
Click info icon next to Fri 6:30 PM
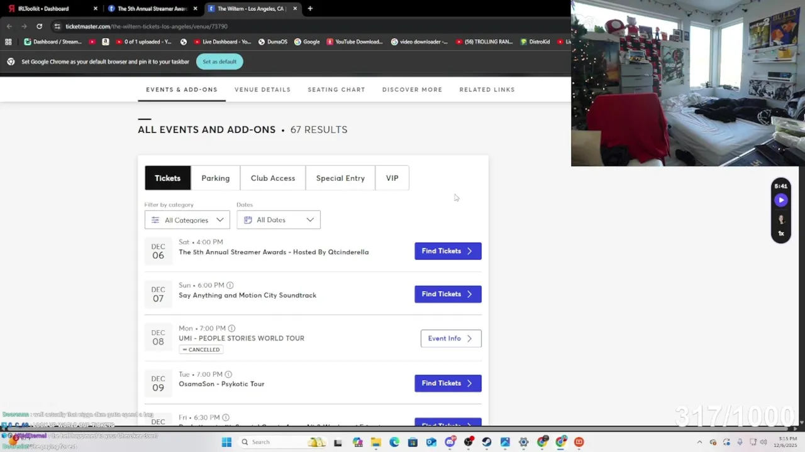226,417
